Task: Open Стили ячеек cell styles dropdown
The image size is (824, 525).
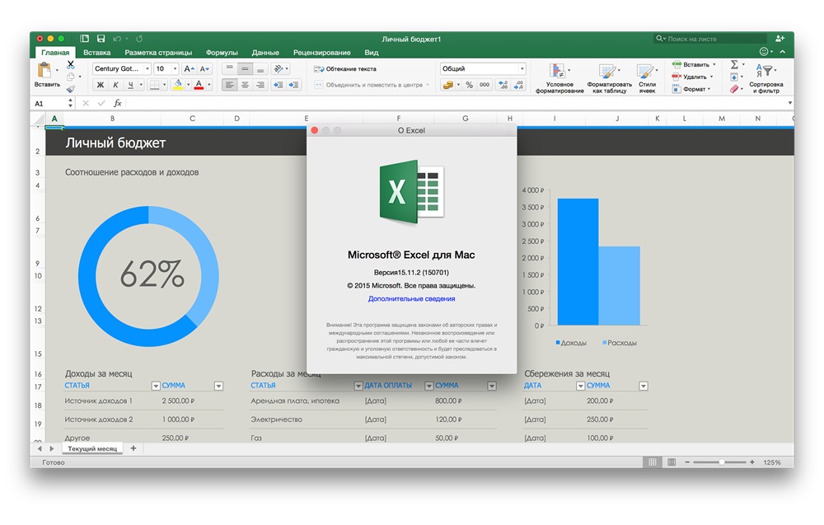Action: pos(647,77)
